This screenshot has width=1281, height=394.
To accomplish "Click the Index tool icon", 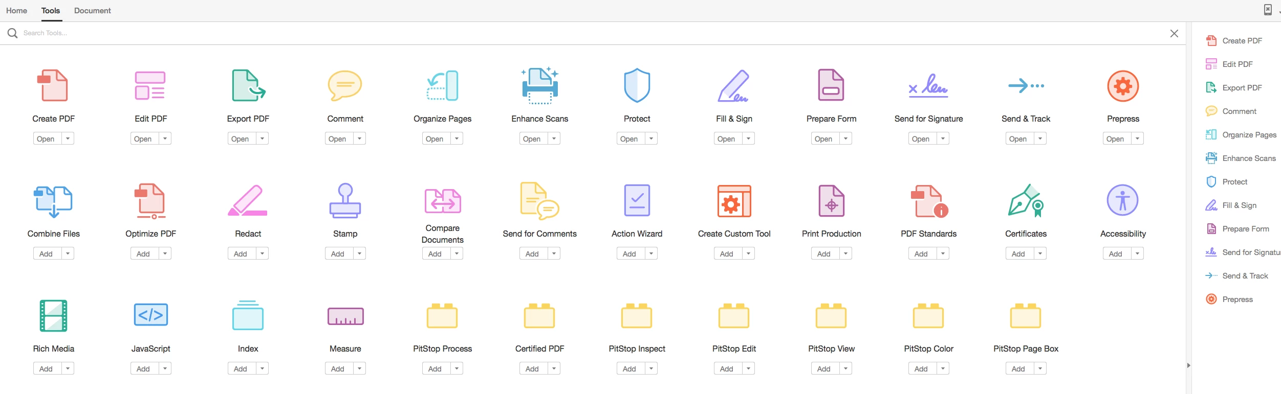I will click(248, 315).
